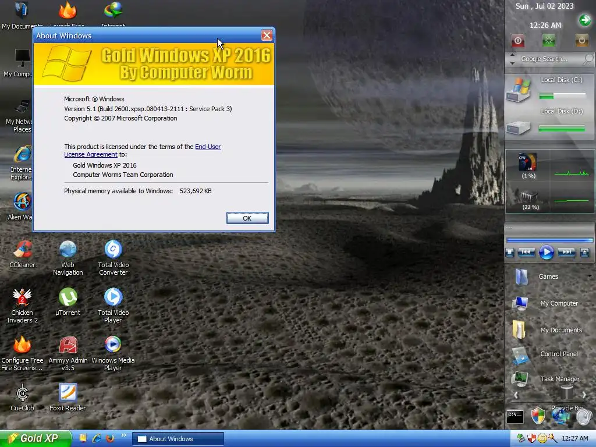Play media in sidebar player
Screen dimensions: 596x447
pos(547,253)
